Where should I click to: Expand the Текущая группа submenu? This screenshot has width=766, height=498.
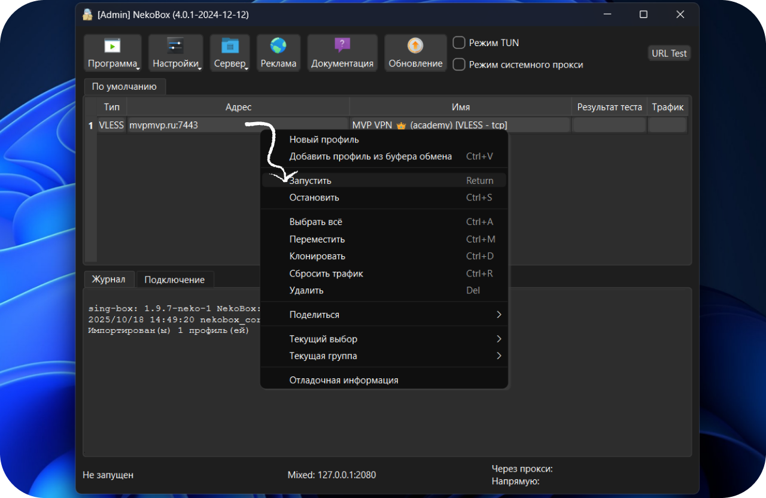coord(384,356)
